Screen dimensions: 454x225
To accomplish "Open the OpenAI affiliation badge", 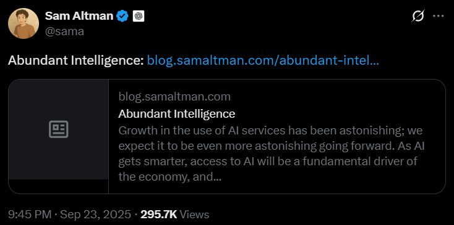I will click(x=139, y=17).
